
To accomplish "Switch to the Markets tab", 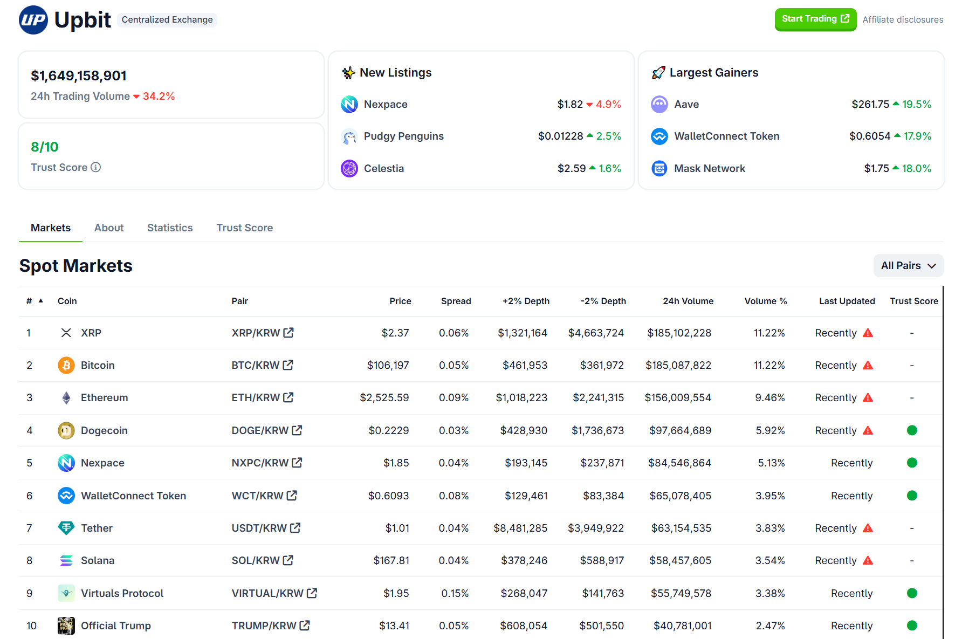I will coord(51,228).
